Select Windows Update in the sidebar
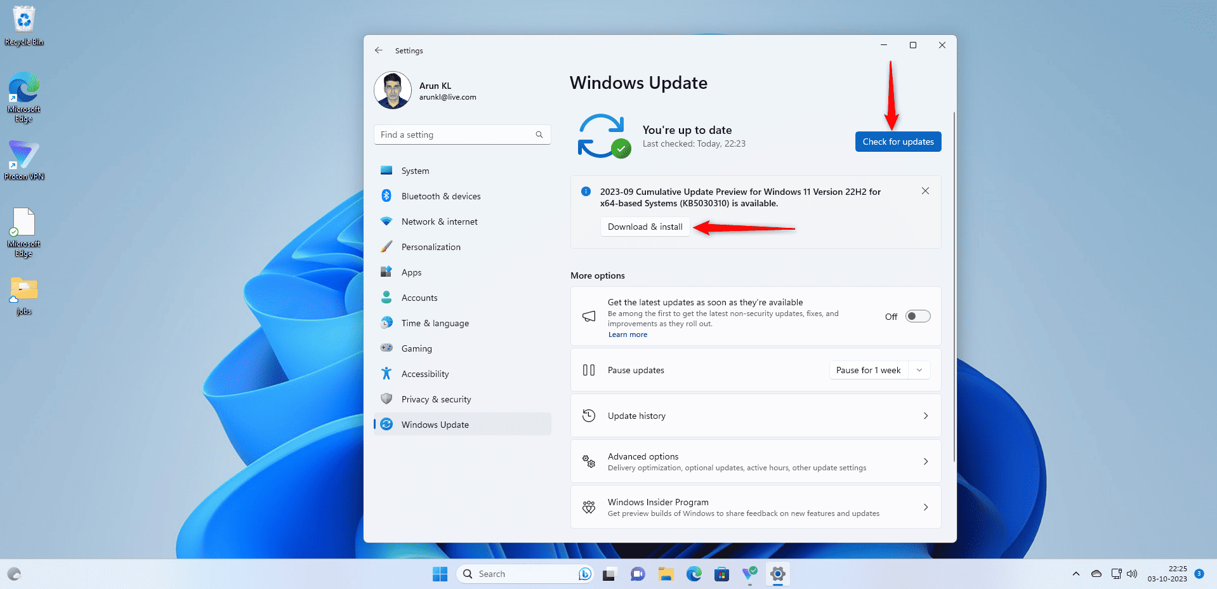 pos(462,425)
